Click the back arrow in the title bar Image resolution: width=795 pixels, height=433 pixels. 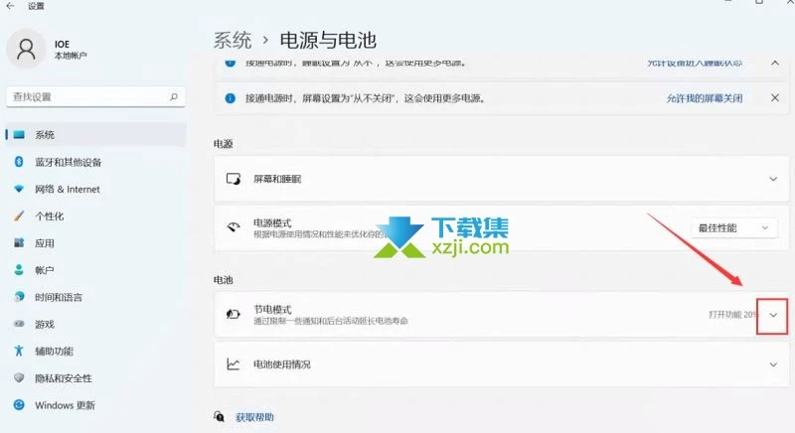(x=10, y=6)
